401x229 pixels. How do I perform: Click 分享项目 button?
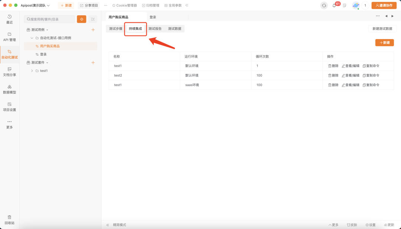point(89,5)
